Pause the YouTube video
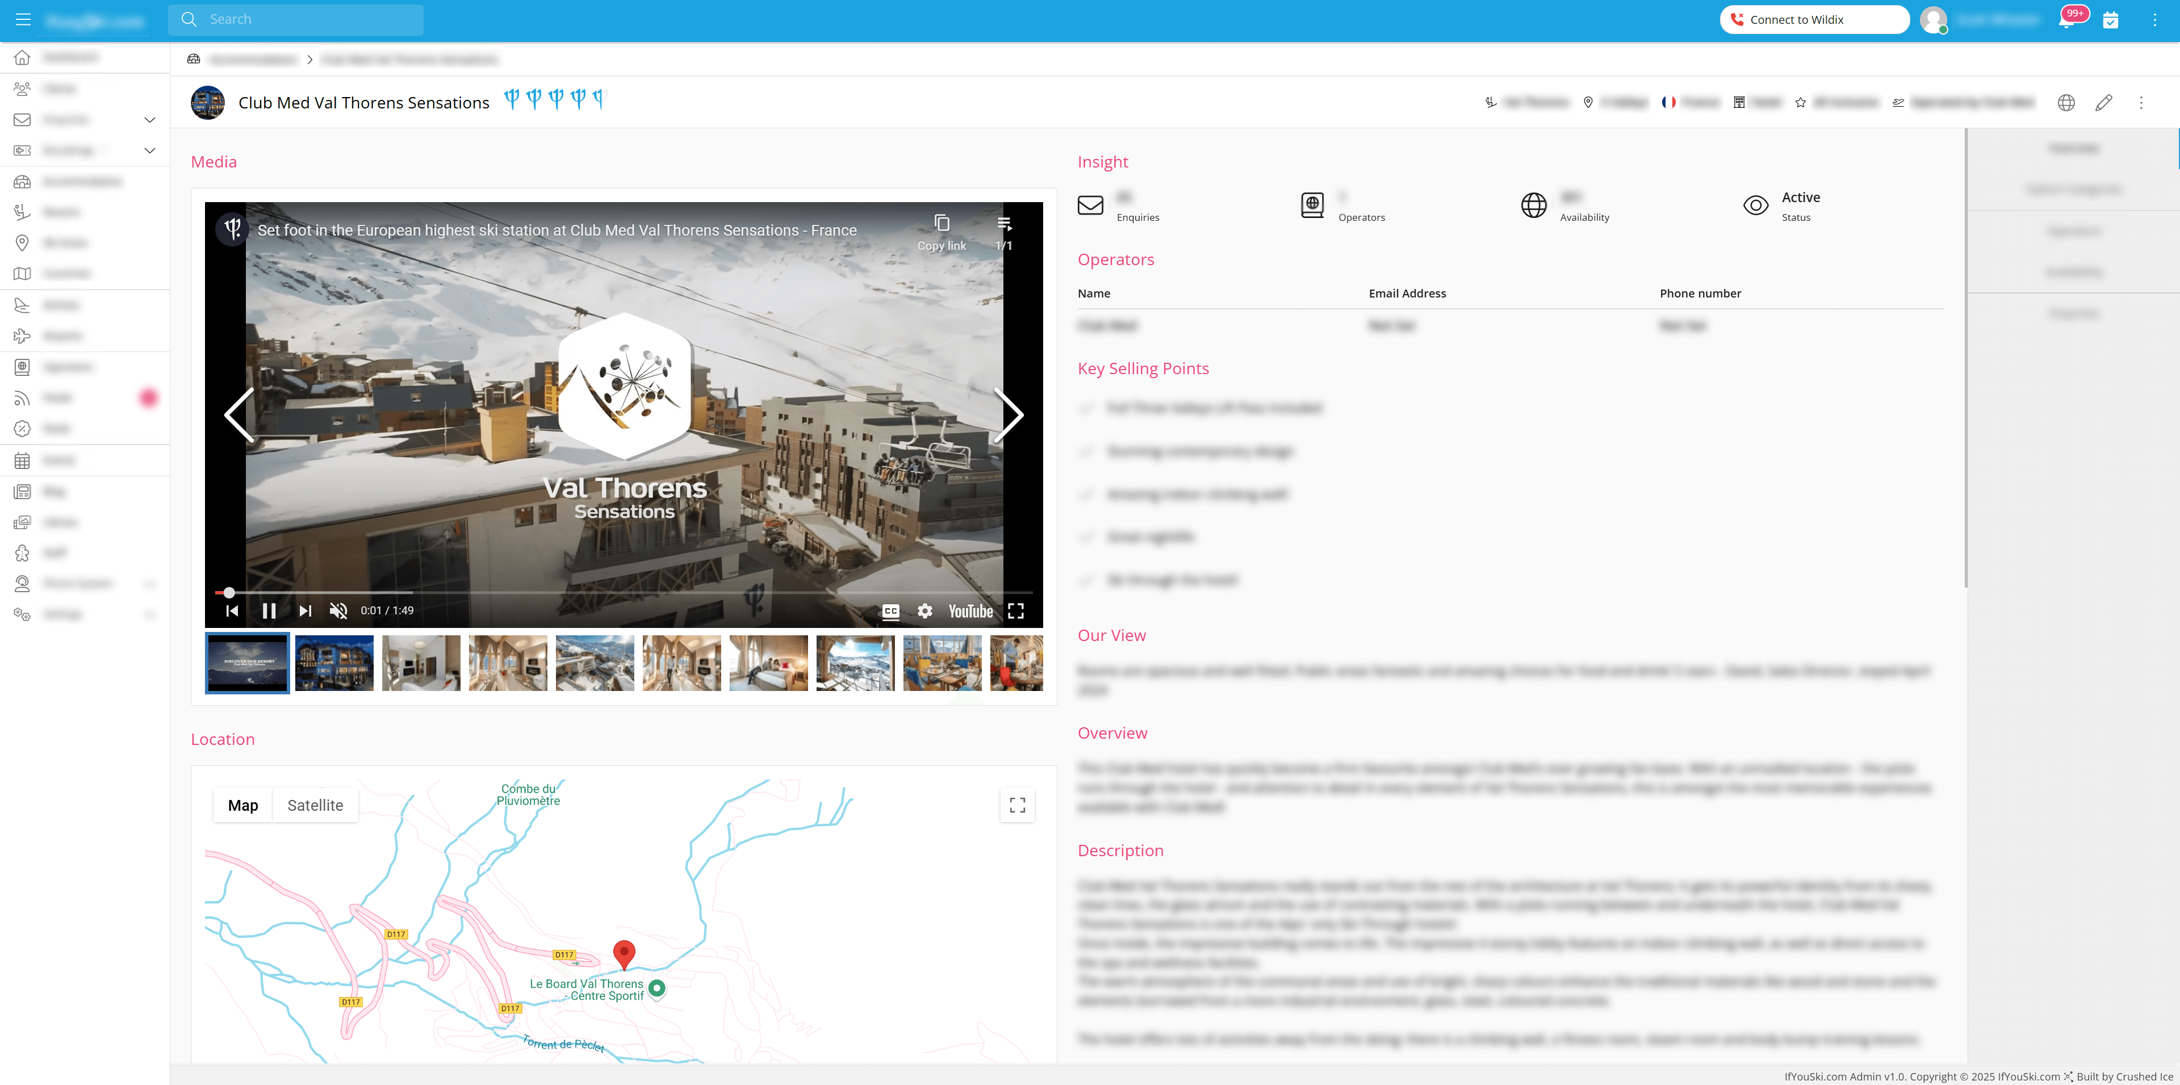The width and height of the screenshot is (2180, 1085). (x=269, y=610)
